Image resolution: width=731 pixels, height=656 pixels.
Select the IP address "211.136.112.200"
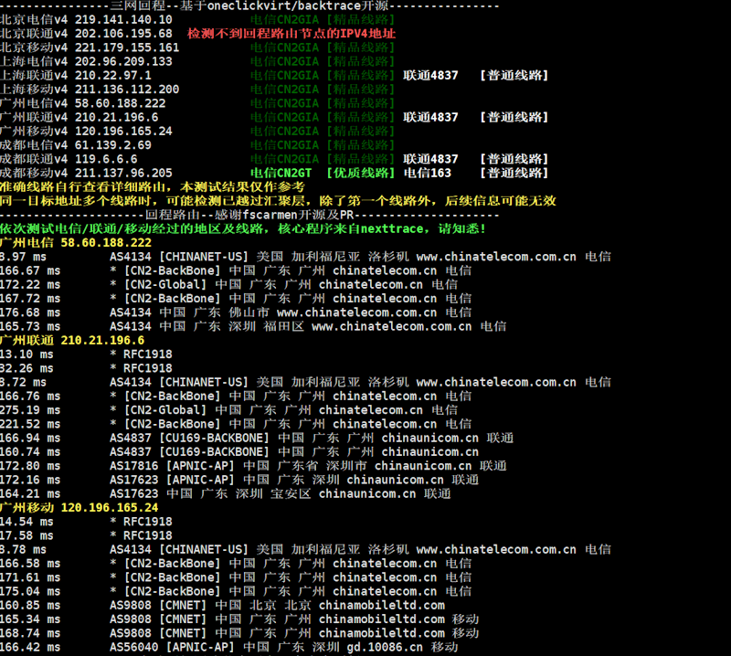click(127, 90)
